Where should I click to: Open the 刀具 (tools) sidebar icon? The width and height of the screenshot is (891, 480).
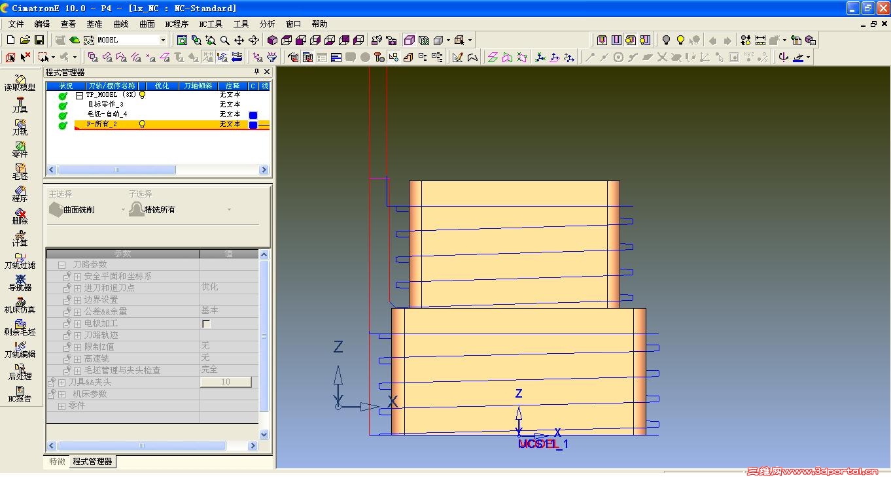(20, 105)
